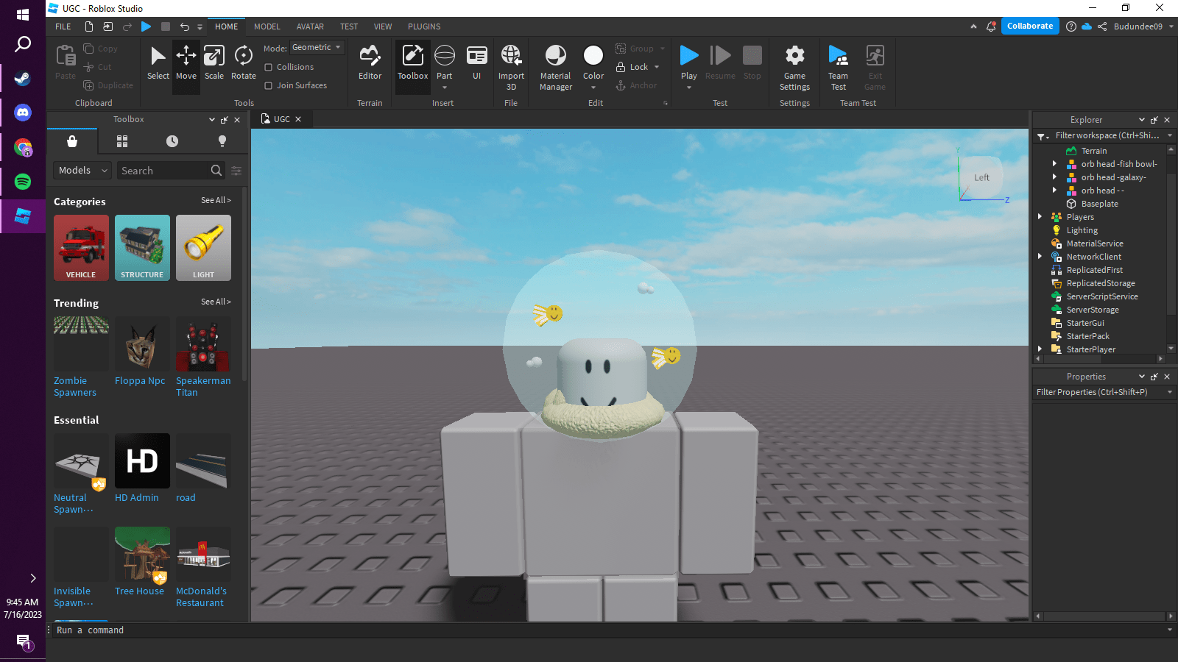1178x662 pixels.
Task: Open the FILE menu
Action: tap(63, 26)
